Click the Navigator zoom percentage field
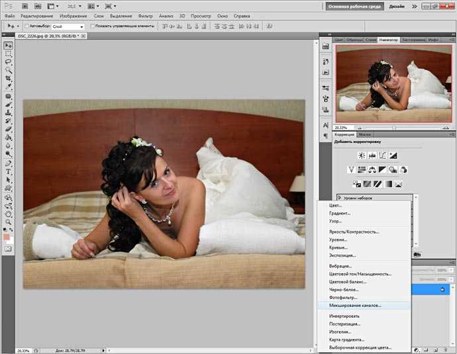457x354 pixels. tap(344, 128)
